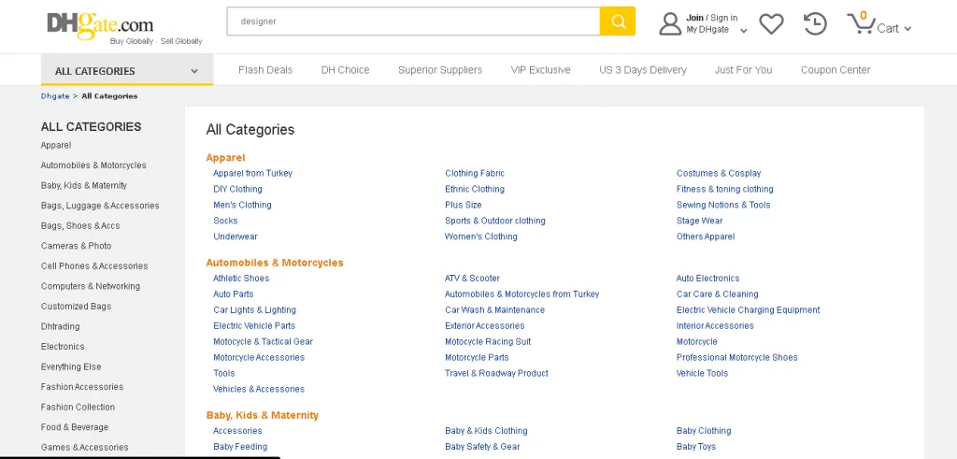Select Cameras & Photo in sidebar

coord(77,246)
